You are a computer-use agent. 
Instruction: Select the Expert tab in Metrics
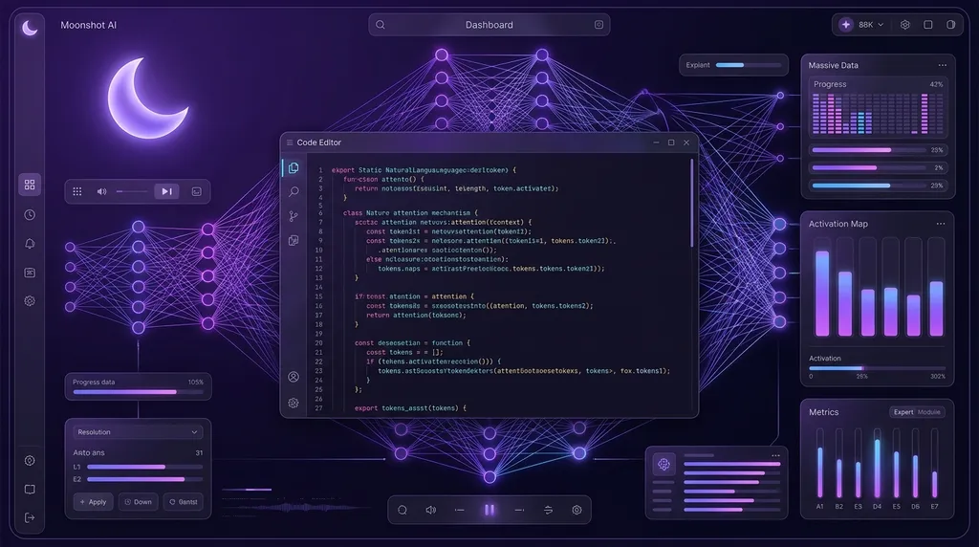click(903, 412)
